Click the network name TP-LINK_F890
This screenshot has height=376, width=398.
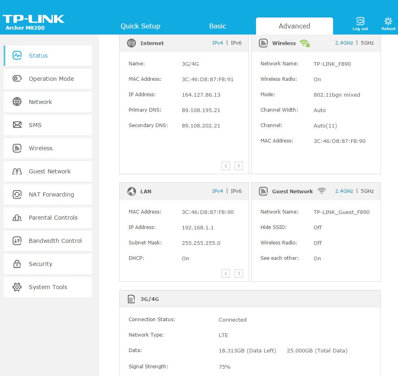[332, 64]
